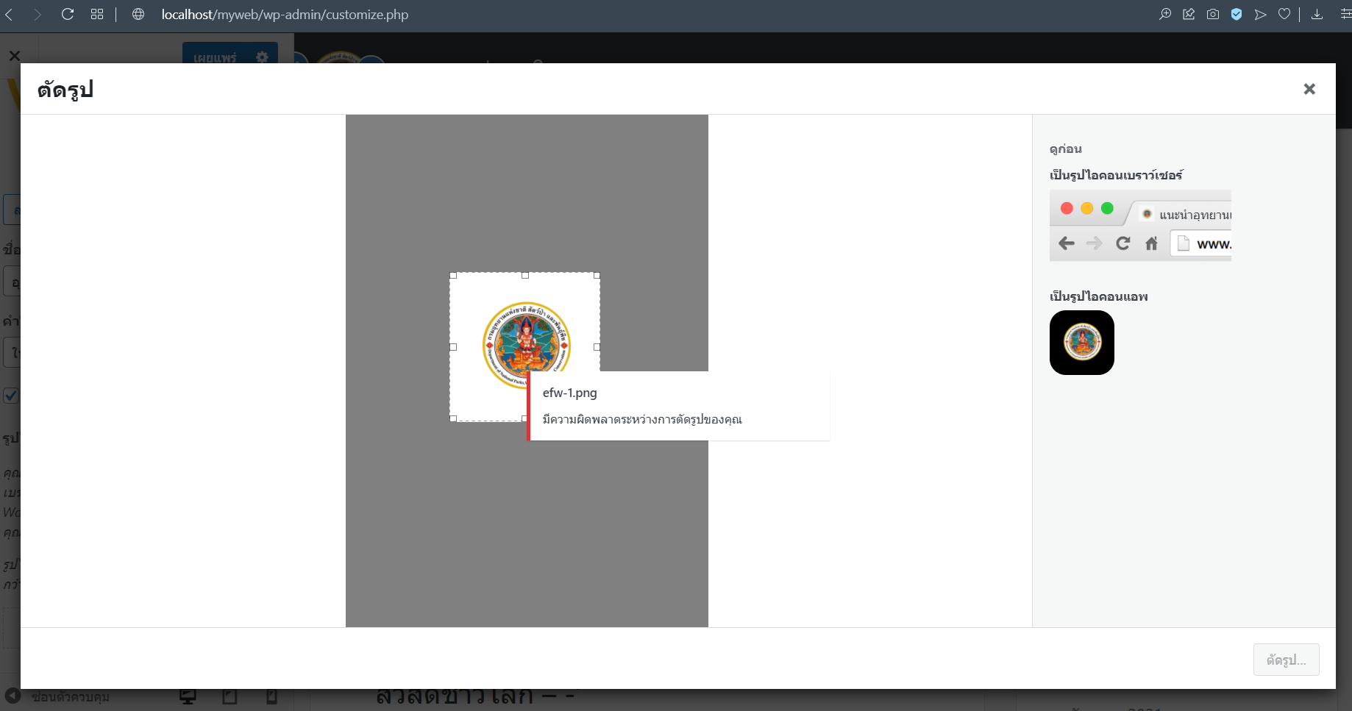Screen dimensions: 1352x711
Task: Click the browser forward arrow
Action: point(38,15)
